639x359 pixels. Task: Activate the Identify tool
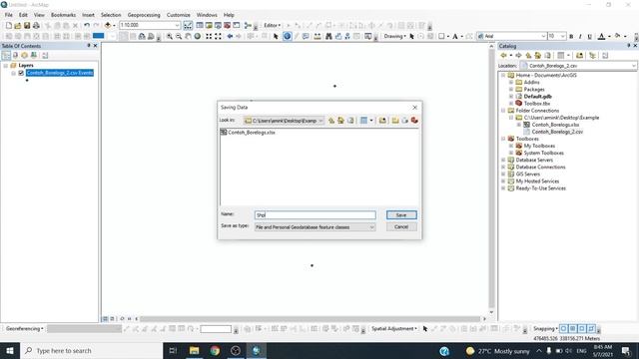tap(288, 36)
